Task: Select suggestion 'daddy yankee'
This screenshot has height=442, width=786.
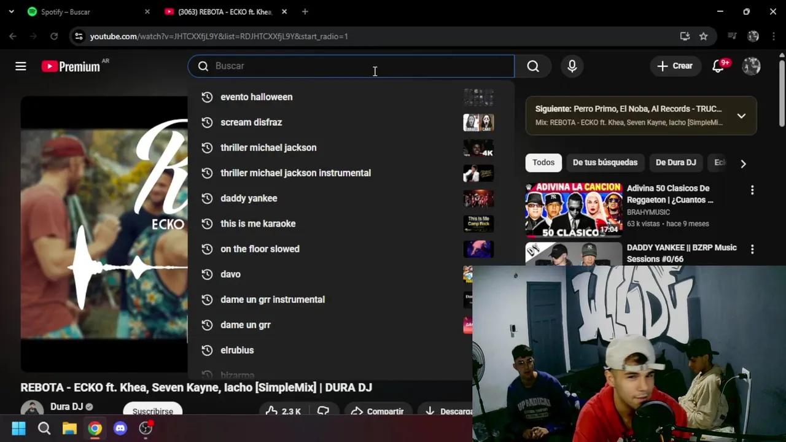Action: tap(350, 198)
